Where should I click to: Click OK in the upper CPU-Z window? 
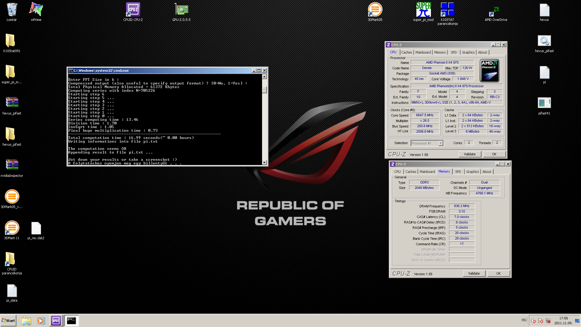(x=494, y=154)
